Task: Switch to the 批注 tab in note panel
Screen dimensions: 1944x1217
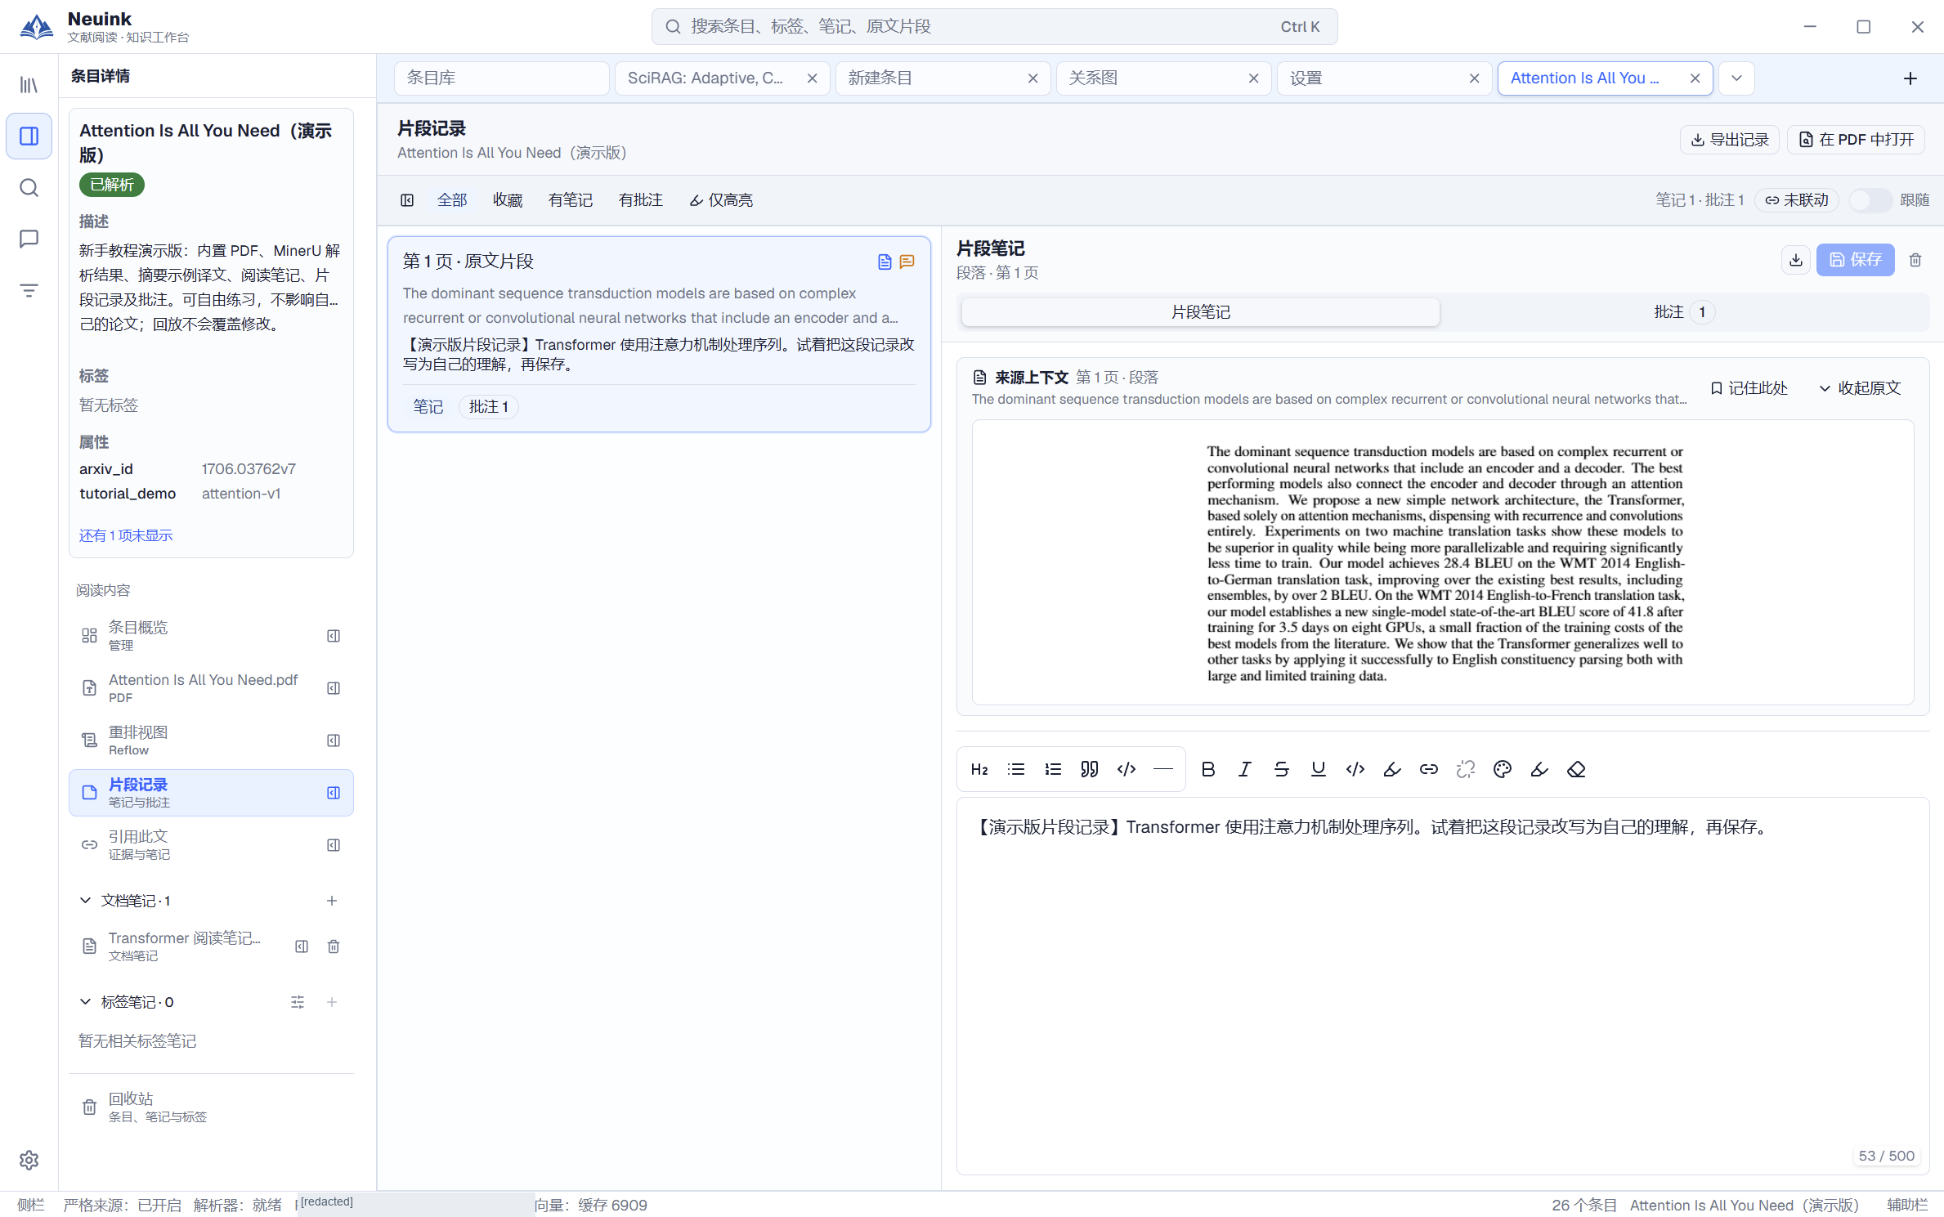Action: [1683, 312]
